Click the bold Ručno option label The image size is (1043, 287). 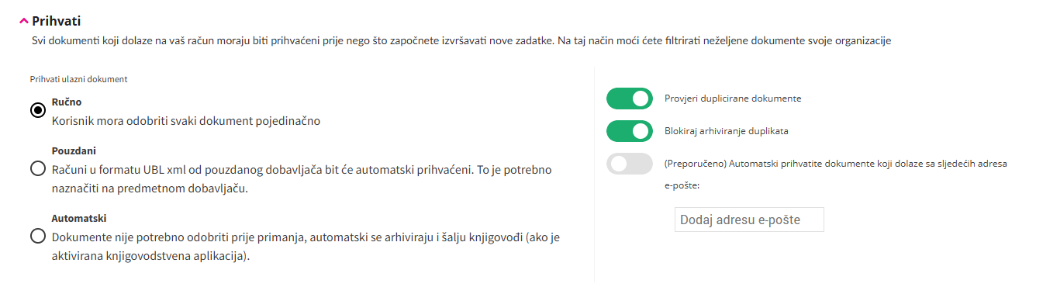[x=67, y=102]
